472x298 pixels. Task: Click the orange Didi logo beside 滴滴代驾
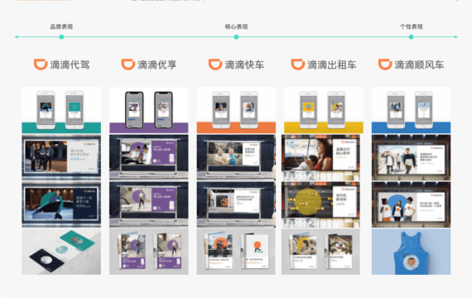41,65
